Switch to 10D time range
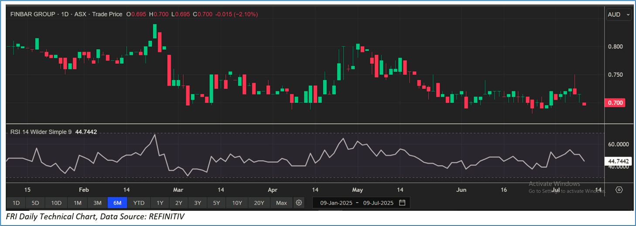Screen dimensions: 636x226 [56, 203]
